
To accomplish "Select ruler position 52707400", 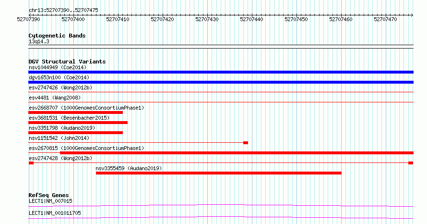I will pos(73,19).
